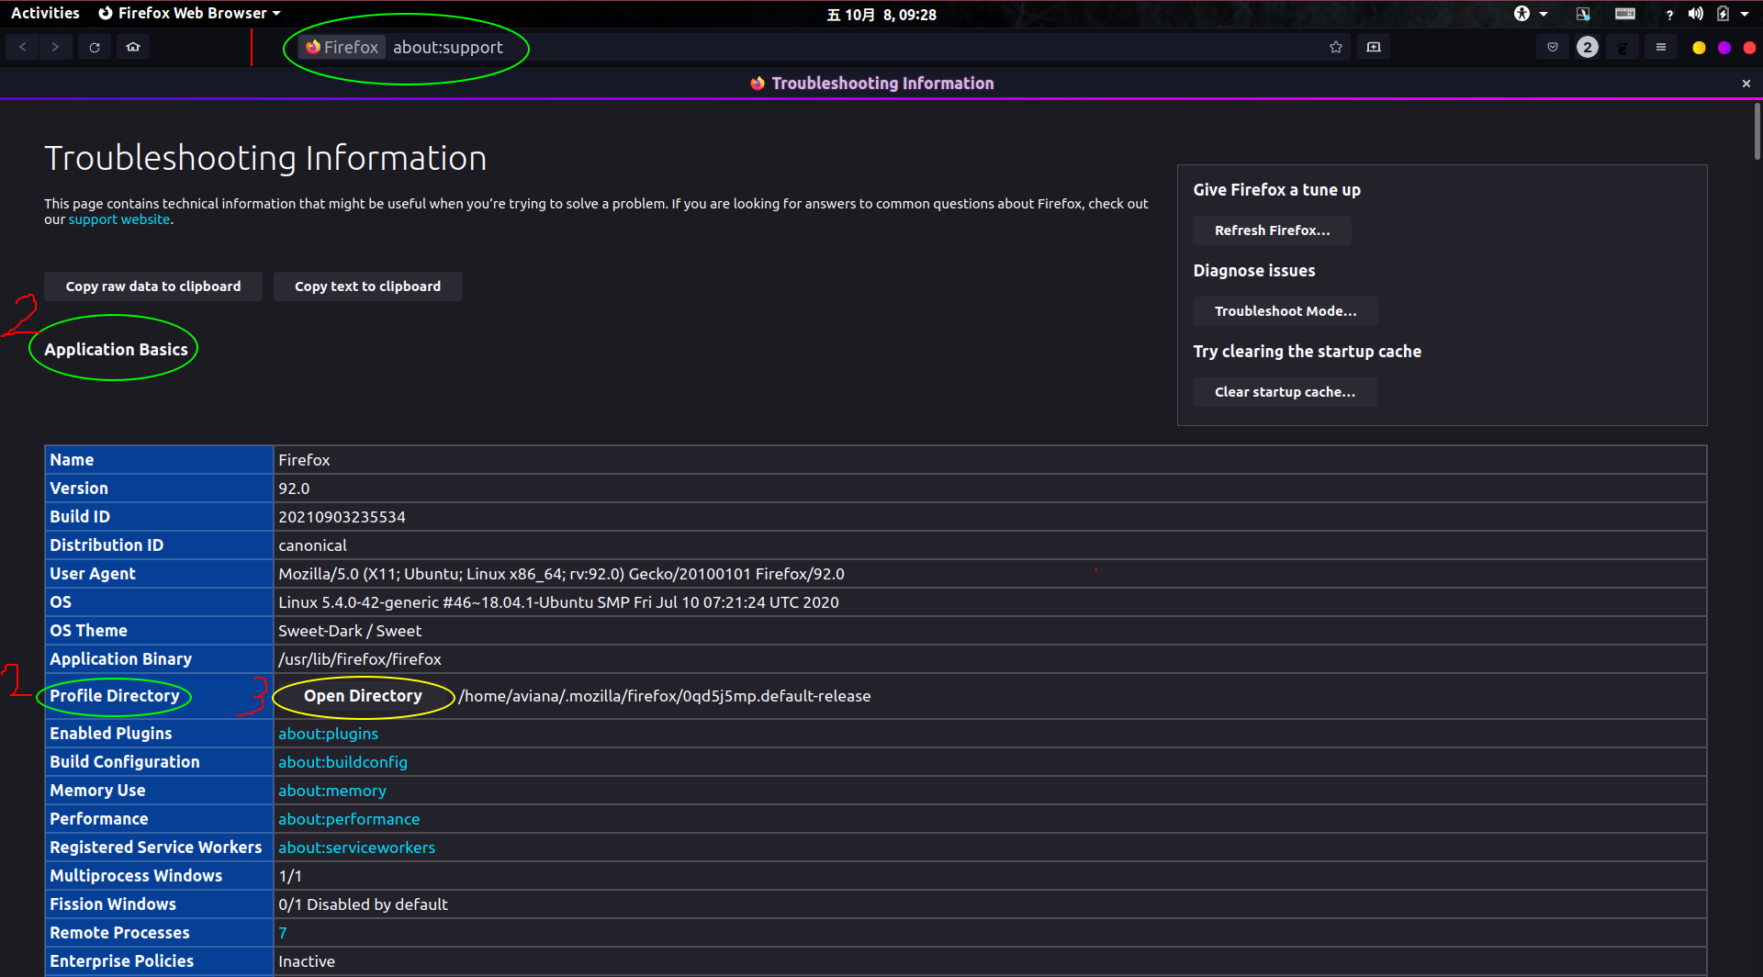Go back using the back arrow
The image size is (1763, 977).
click(23, 47)
